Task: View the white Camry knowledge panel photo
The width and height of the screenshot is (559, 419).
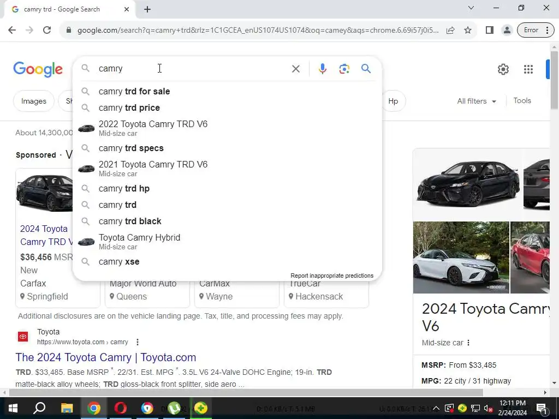Action: pos(461,258)
